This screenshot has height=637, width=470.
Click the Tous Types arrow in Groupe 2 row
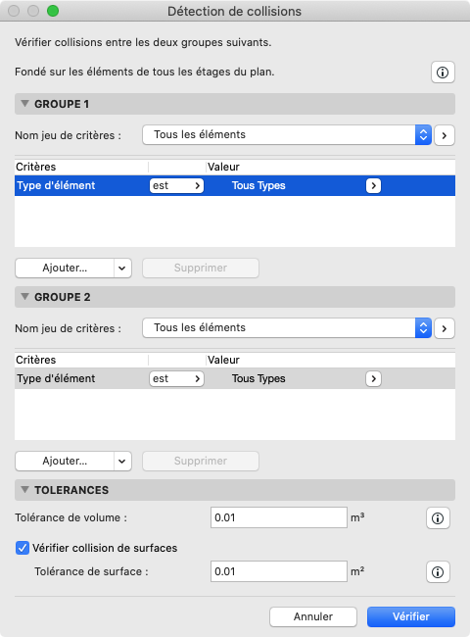click(373, 378)
